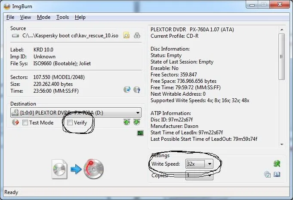
Task: Click the source drive icon
Action: click(x=15, y=36)
